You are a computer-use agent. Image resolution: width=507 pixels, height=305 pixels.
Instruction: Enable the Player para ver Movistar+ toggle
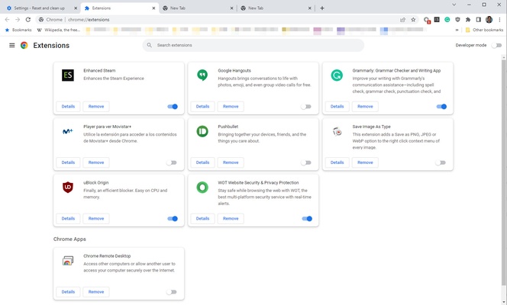pyautogui.click(x=171, y=162)
